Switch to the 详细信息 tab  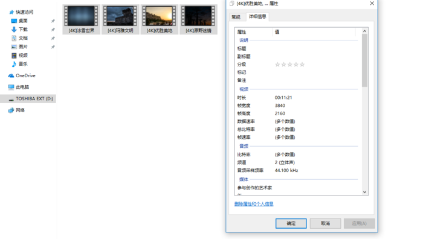coord(257,16)
